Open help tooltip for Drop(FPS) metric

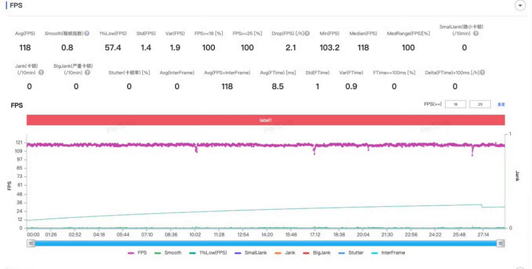click(x=307, y=33)
